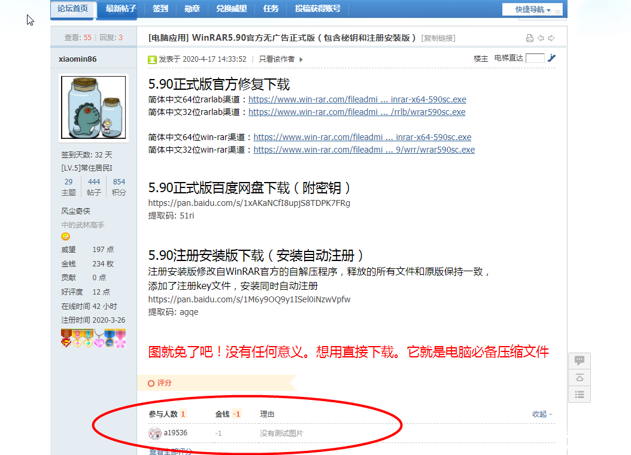Click a19536's small avatar icon
This screenshot has width=631, height=455.
[155, 433]
